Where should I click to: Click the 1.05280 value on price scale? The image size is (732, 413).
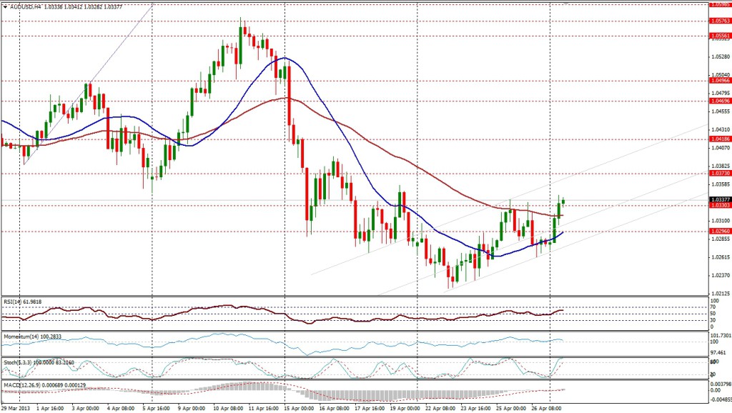[x=719, y=56]
